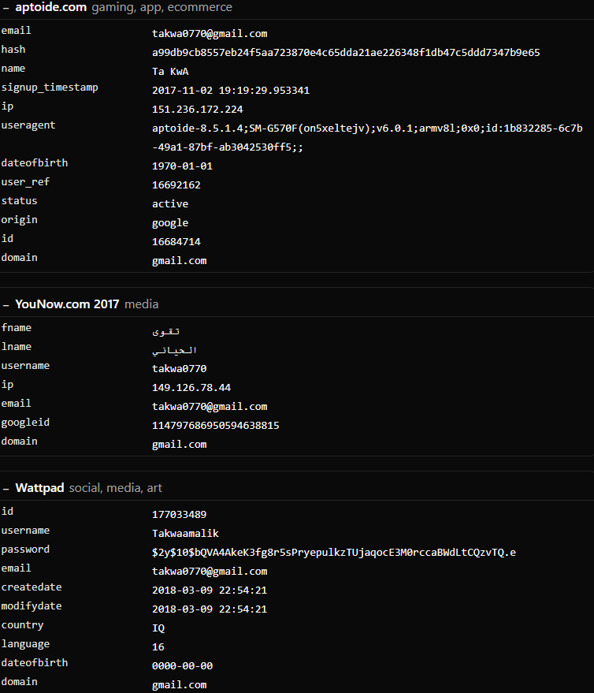The height and width of the screenshot is (693, 594).
Task: Select the name value 'Ta KwA'
Action: [x=170, y=72]
